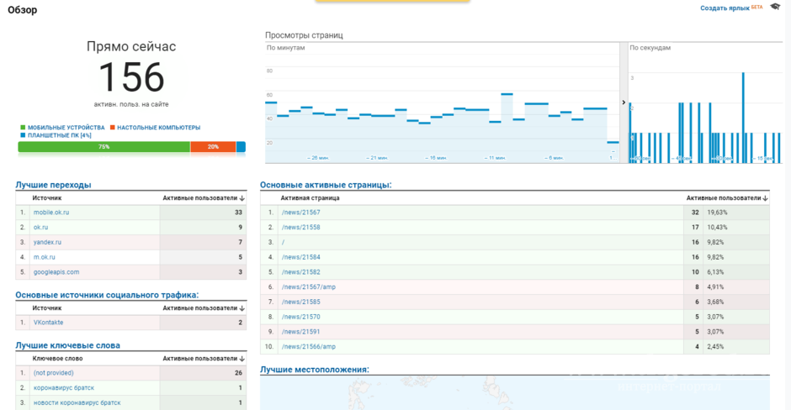791x410 pixels.
Task: Open the /news/21567 active page
Action: (300, 213)
